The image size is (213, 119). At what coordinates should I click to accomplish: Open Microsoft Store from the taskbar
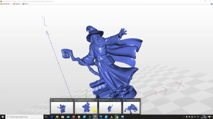pyautogui.click(x=63, y=117)
